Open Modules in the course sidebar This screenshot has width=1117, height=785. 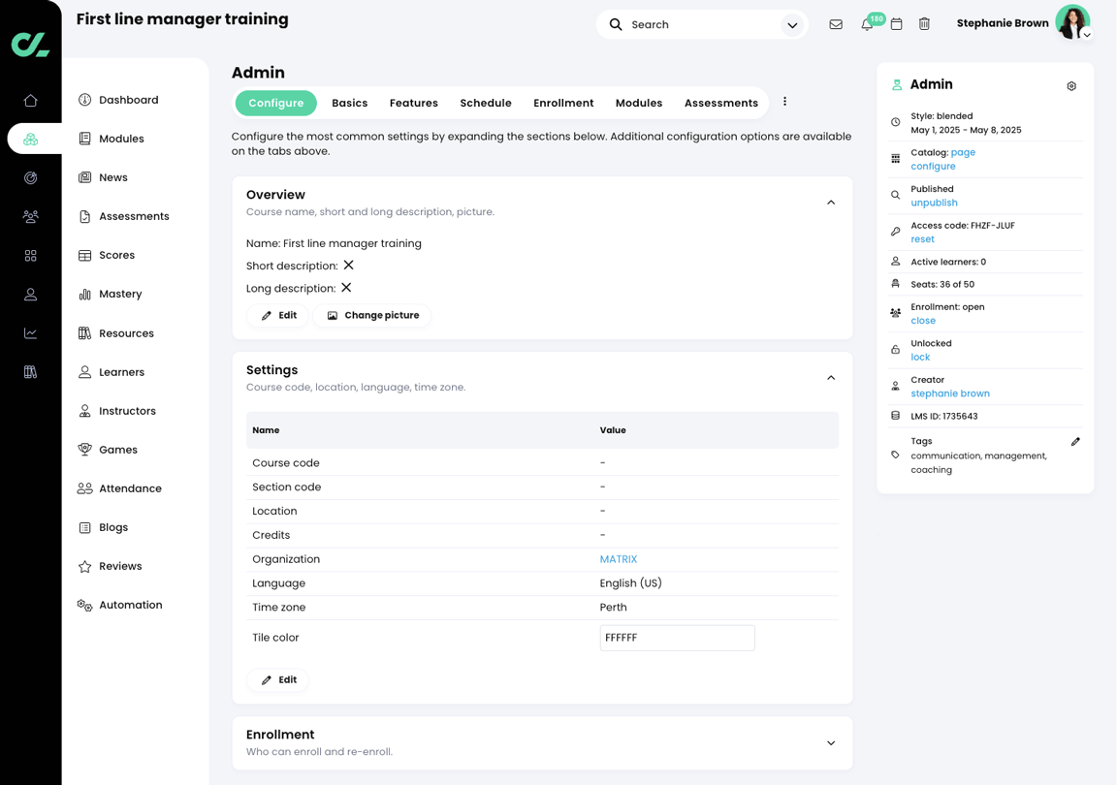coord(112,139)
